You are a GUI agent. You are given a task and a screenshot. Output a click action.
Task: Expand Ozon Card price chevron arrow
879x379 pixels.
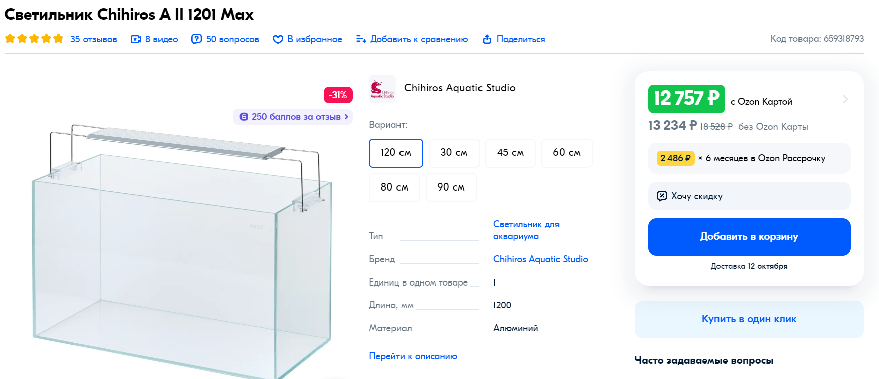[845, 99]
